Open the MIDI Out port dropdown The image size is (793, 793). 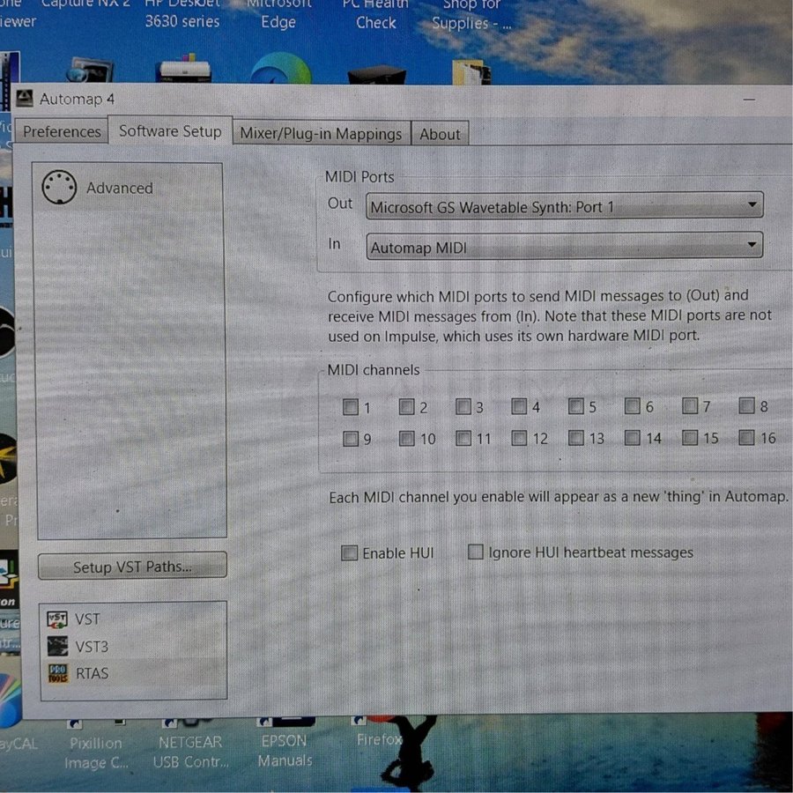[x=564, y=207]
